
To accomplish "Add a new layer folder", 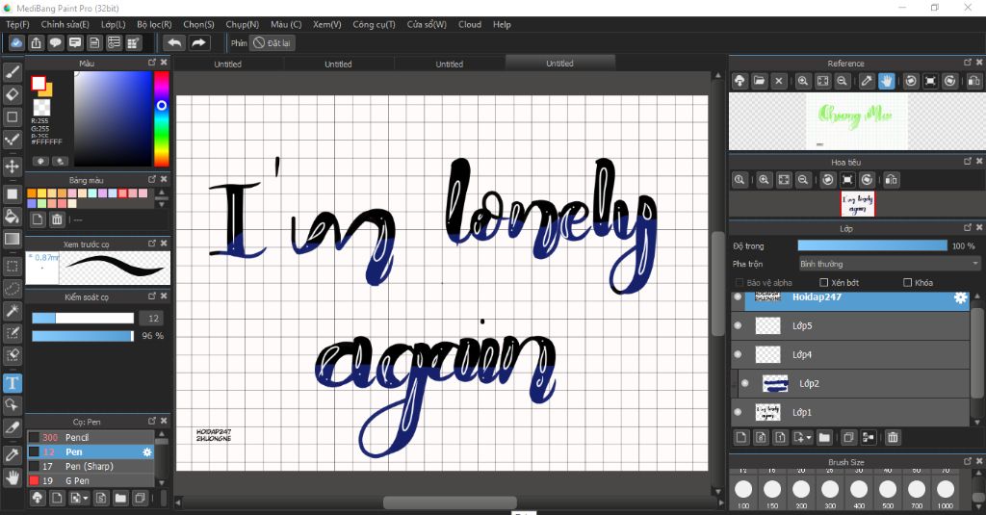I will [824, 438].
